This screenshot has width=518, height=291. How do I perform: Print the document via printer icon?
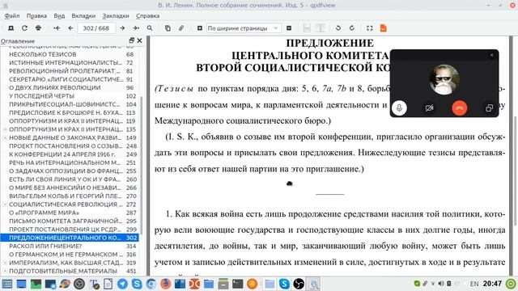(38, 28)
